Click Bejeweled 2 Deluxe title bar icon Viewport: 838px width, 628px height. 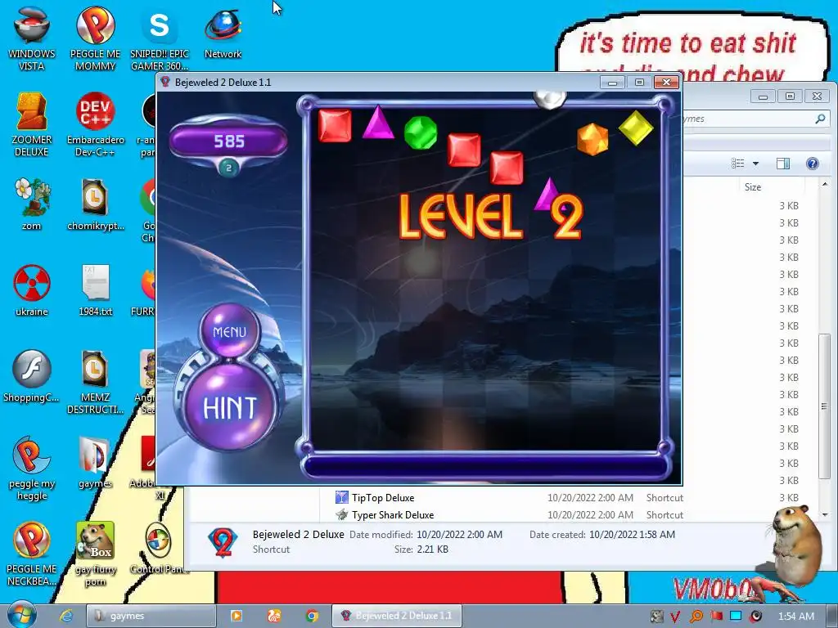tap(165, 82)
